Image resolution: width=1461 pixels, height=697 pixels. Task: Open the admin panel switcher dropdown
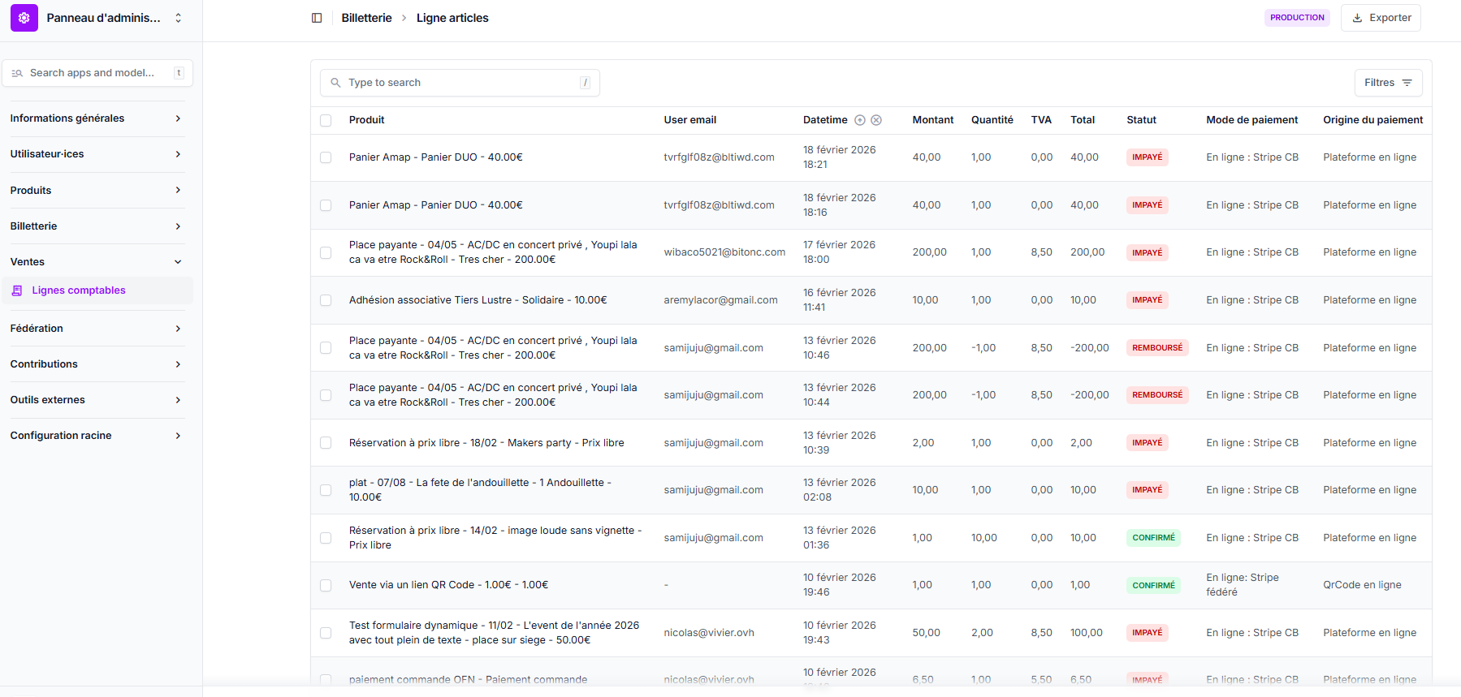pos(178,18)
